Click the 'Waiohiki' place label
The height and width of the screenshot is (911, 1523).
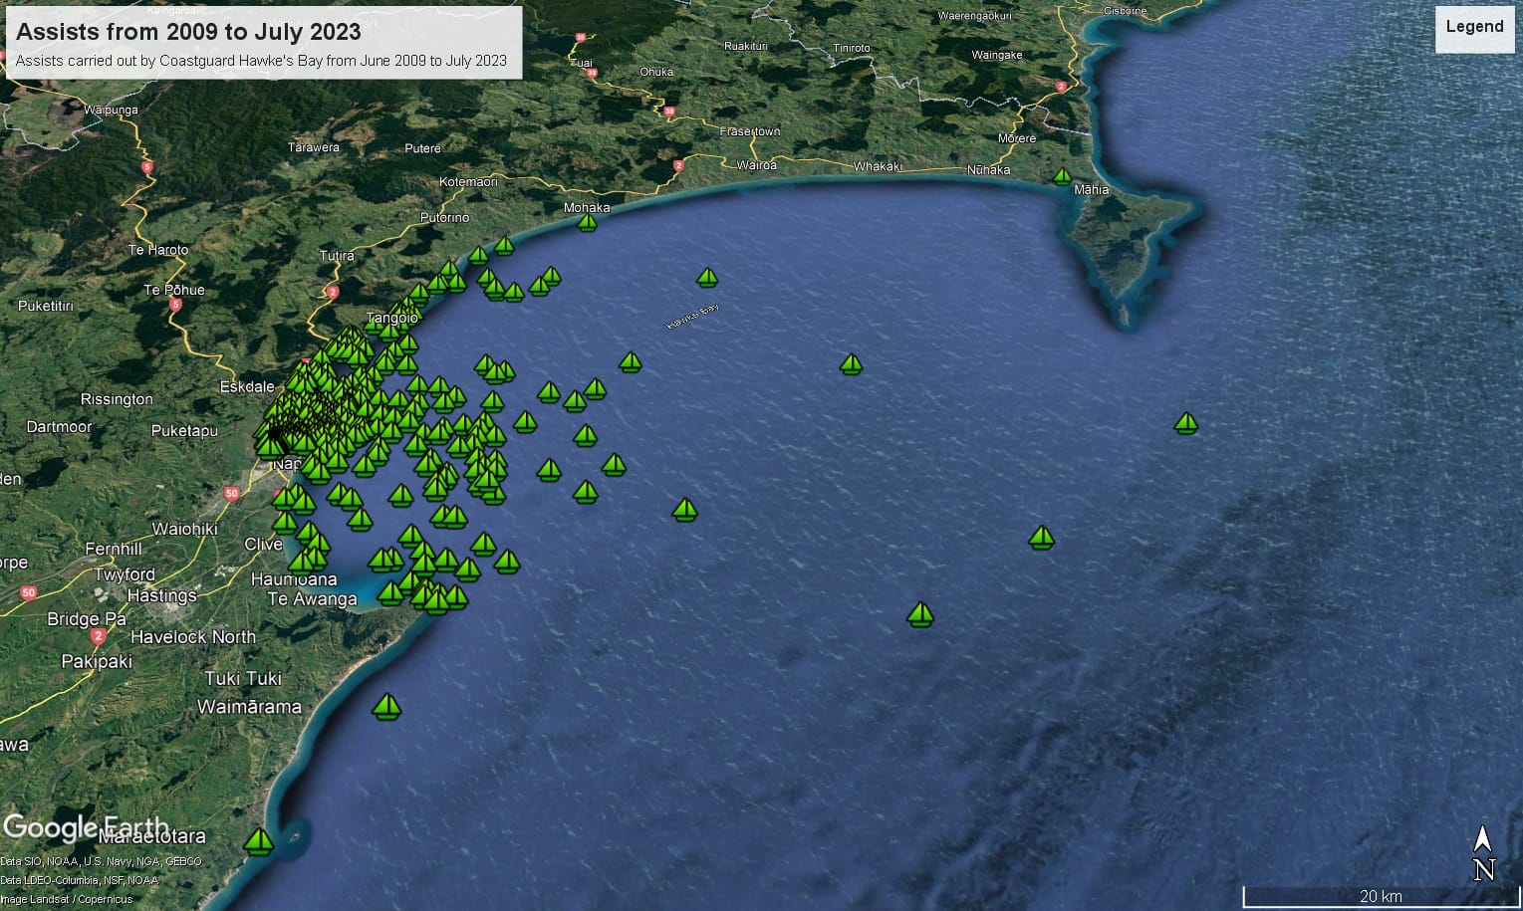(x=184, y=529)
